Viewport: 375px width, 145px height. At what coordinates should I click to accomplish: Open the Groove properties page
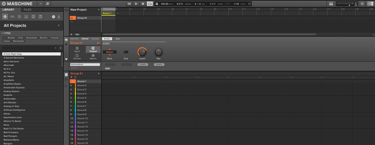(x=77, y=57)
